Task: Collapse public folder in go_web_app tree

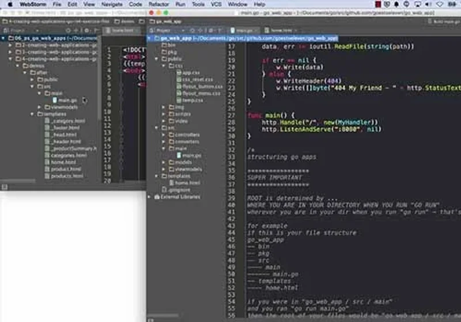Action: [156, 59]
